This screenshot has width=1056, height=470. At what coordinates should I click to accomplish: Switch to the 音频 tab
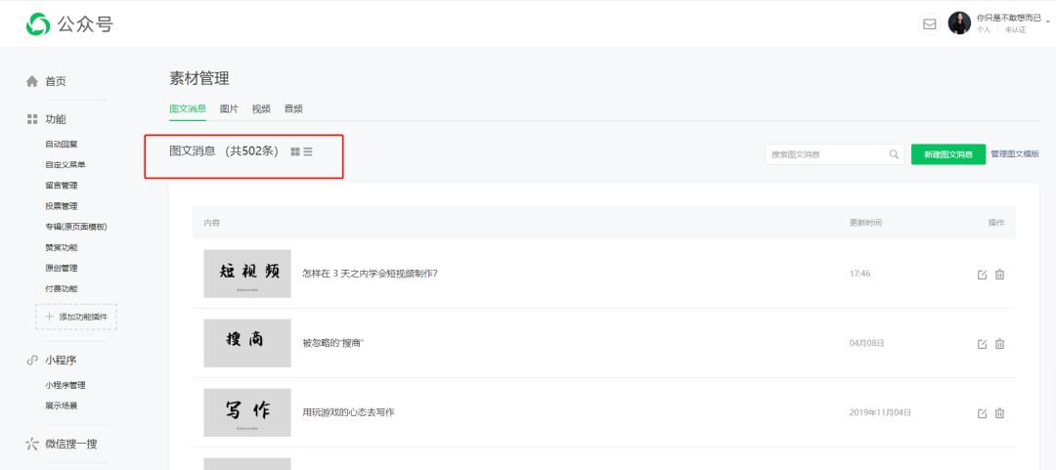click(x=293, y=108)
